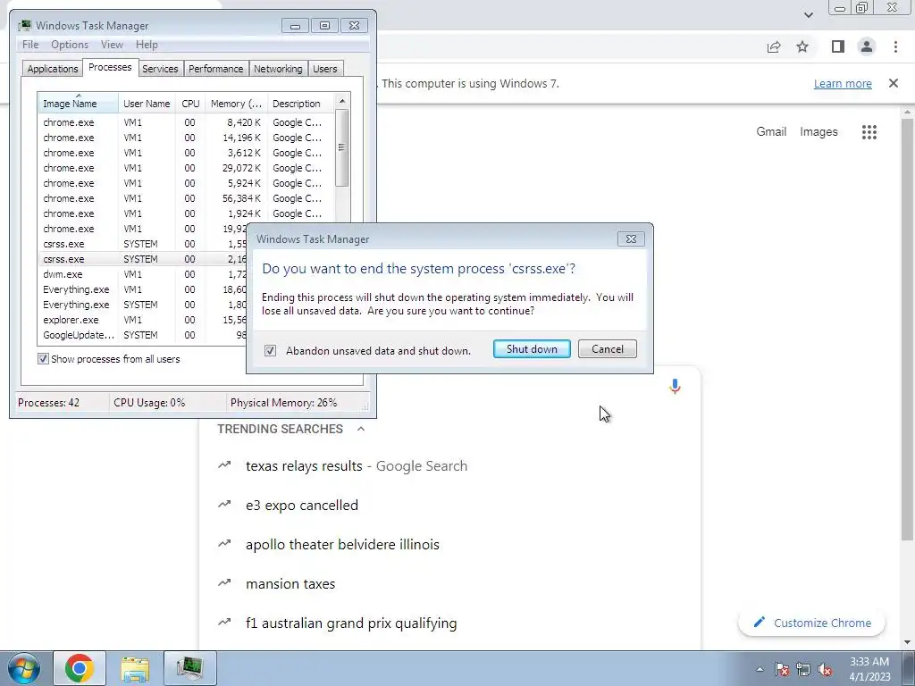915x686 pixels.
Task: Open Windows Start orb
Action: [x=24, y=668]
